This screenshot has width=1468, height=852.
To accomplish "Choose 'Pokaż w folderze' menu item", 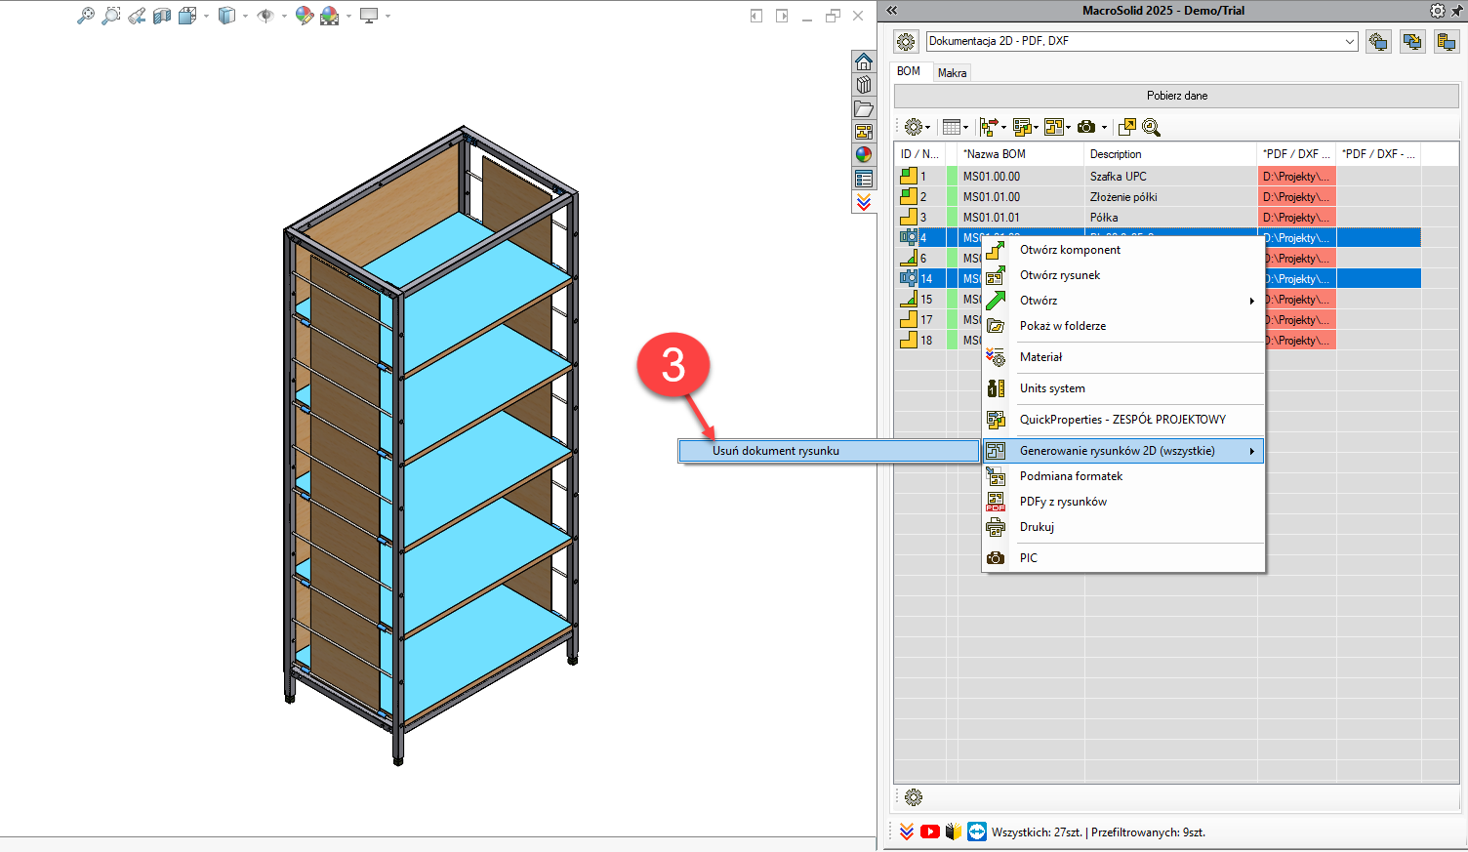I will [x=1123, y=326].
